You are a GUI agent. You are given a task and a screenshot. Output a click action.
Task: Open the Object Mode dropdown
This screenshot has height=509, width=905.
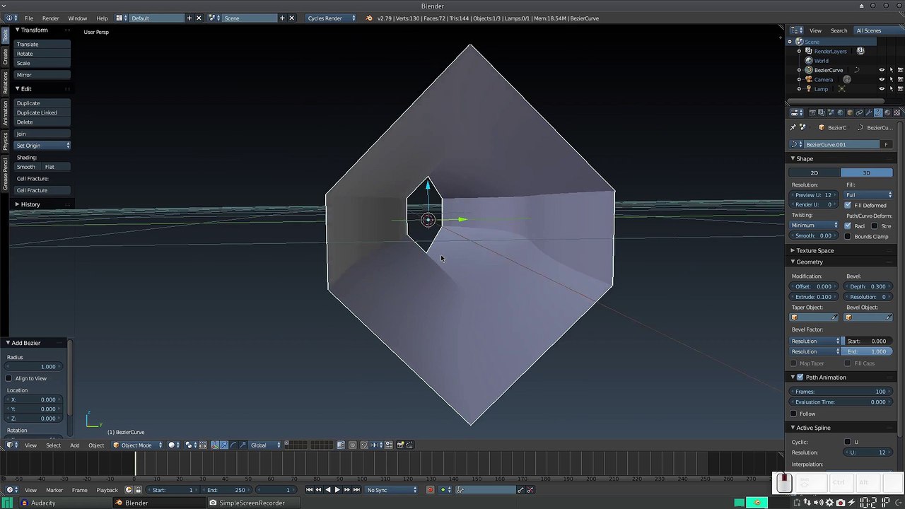pyautogui.click(x=138, y=445)
